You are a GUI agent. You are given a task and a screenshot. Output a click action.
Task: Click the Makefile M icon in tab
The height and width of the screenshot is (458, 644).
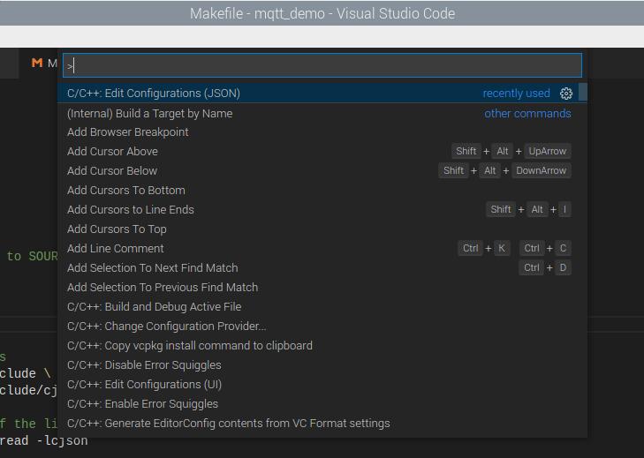(x=37, y=63)
